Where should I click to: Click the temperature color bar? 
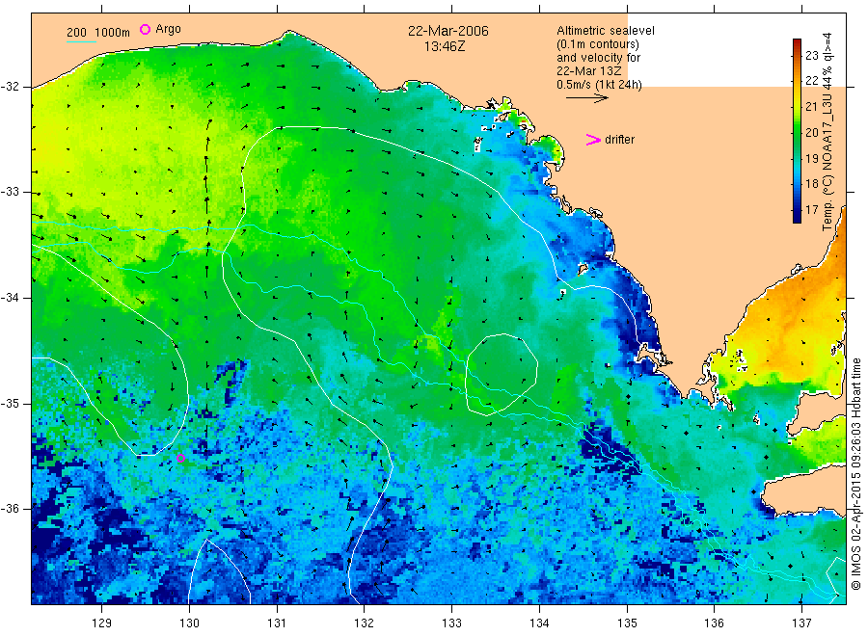coord(797,131)
